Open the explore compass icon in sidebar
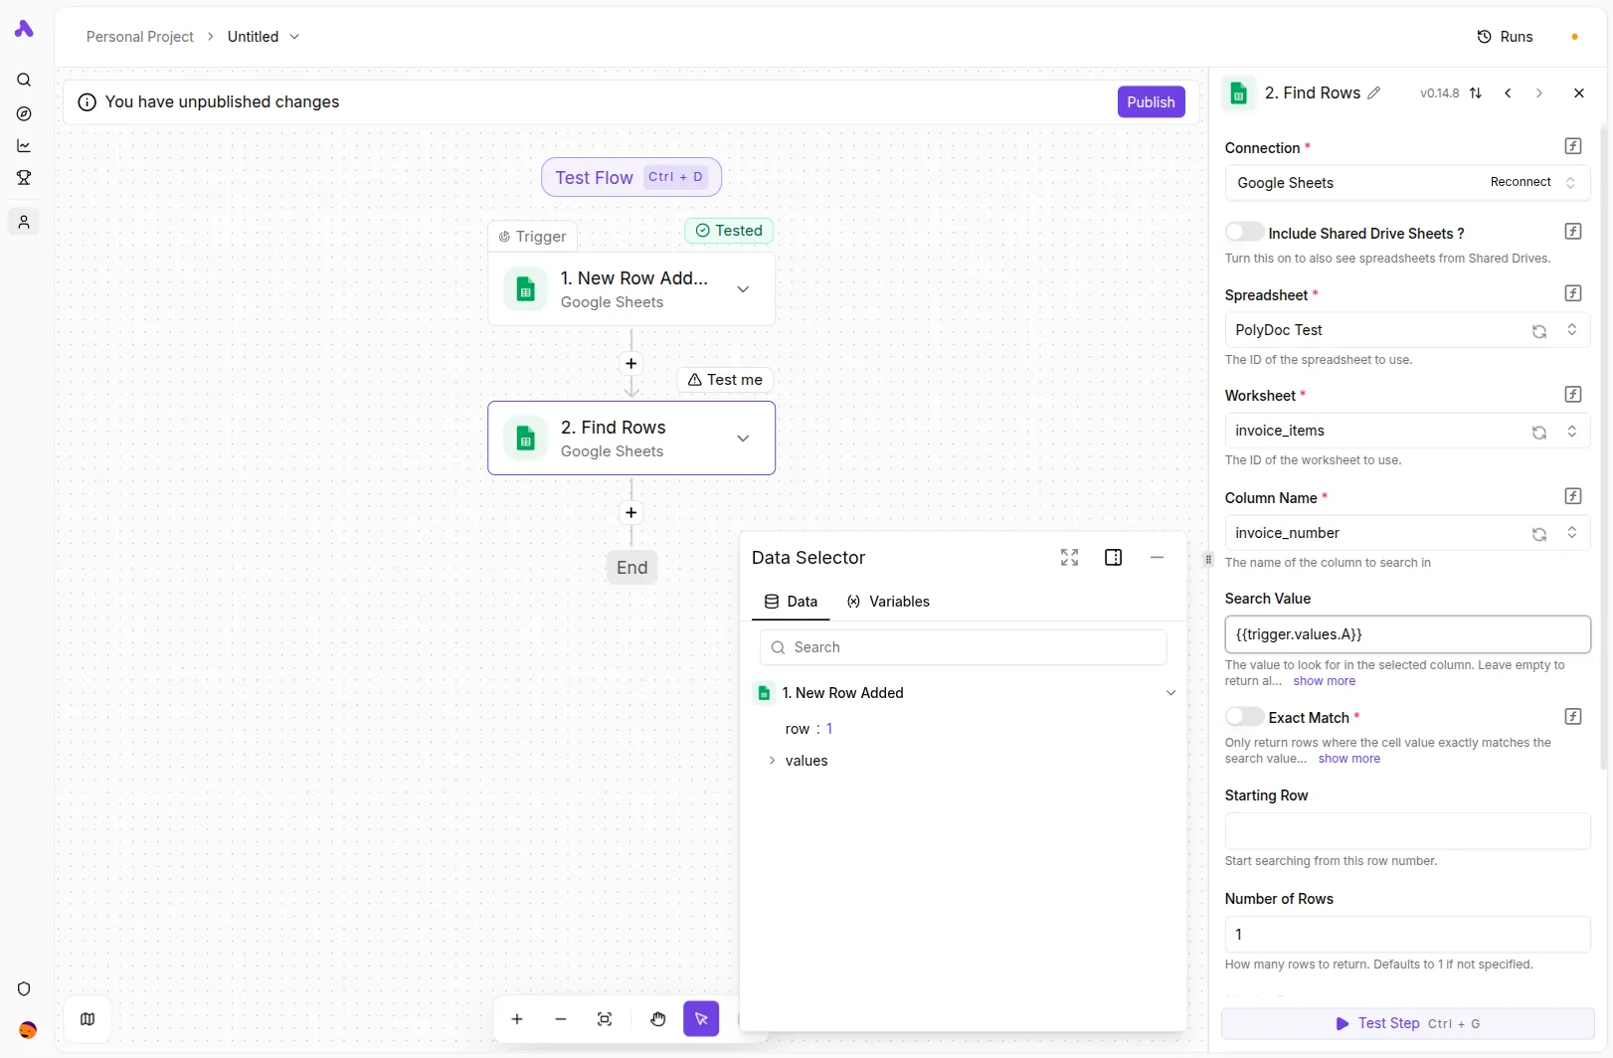The image size is (1613, 1058). tap(24, 113)
